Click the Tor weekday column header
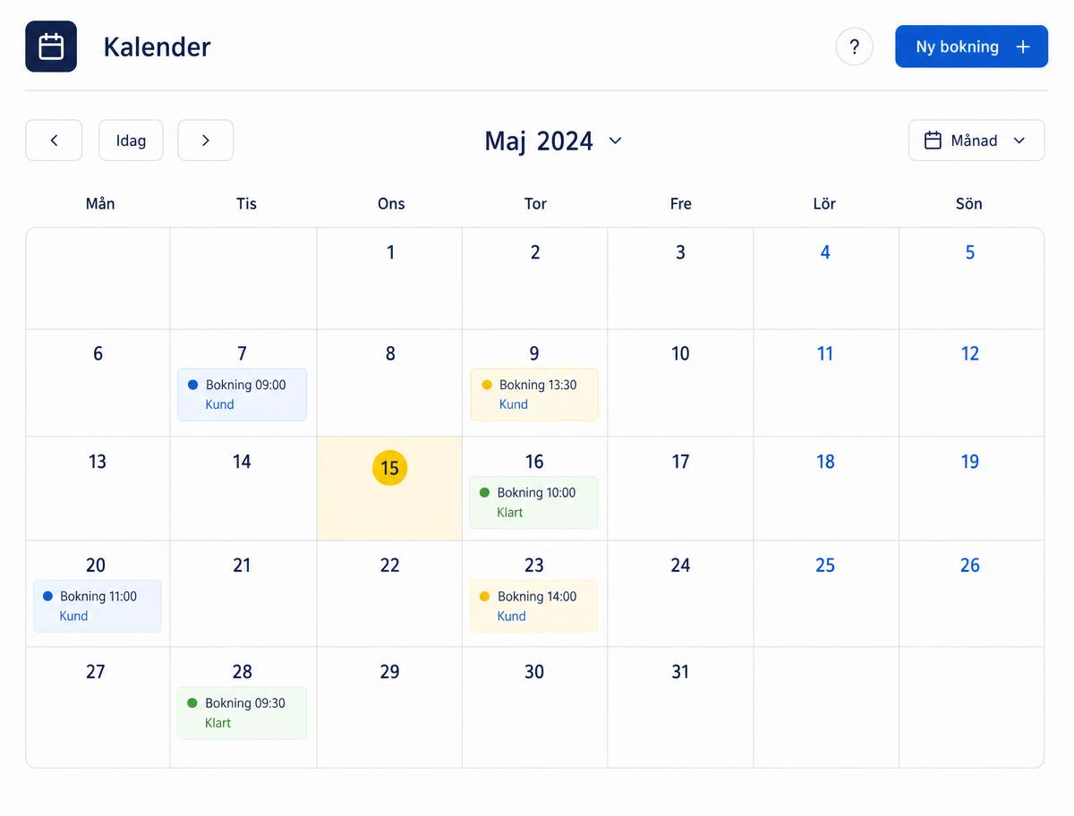This screenshot has height=816, width=1074. pyautogui.click(x=535, y=204)
